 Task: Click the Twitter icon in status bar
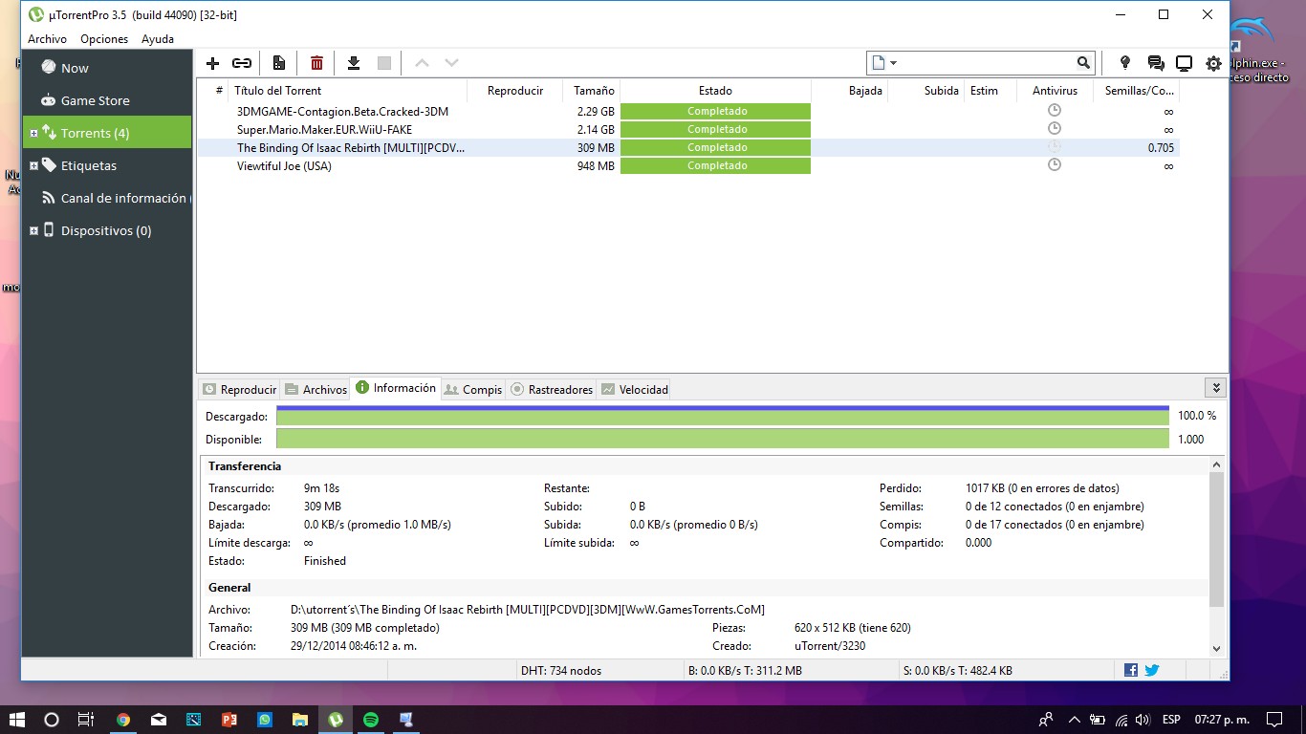point(1152,670)
